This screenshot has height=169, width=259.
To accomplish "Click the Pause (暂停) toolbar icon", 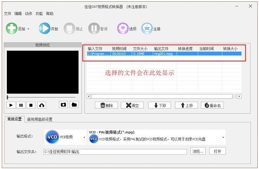I will click(94, 29).
